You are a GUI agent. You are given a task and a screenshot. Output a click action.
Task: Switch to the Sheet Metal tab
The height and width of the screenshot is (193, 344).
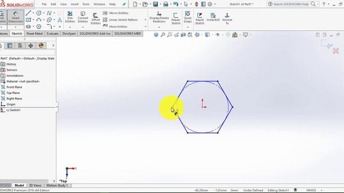pyautogui.click(x=34, y=33)
